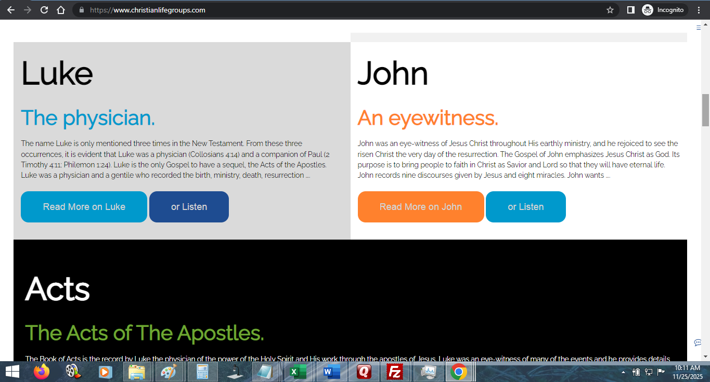Open Chrome's three-dot options menu
Image resolution: width=710 pixels, height=382 pixels.
699,10
